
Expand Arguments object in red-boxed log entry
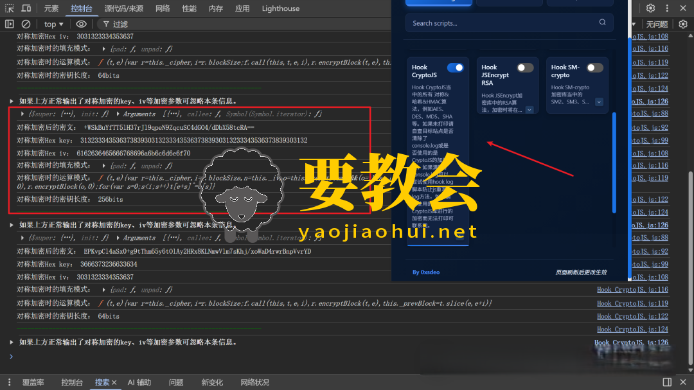point(118,114)
